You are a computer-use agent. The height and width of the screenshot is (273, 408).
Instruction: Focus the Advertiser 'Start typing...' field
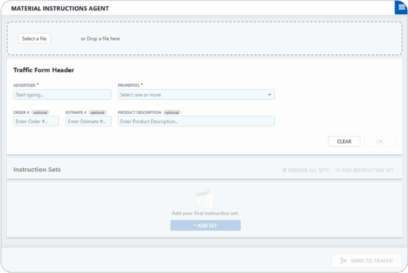(62, 95)
